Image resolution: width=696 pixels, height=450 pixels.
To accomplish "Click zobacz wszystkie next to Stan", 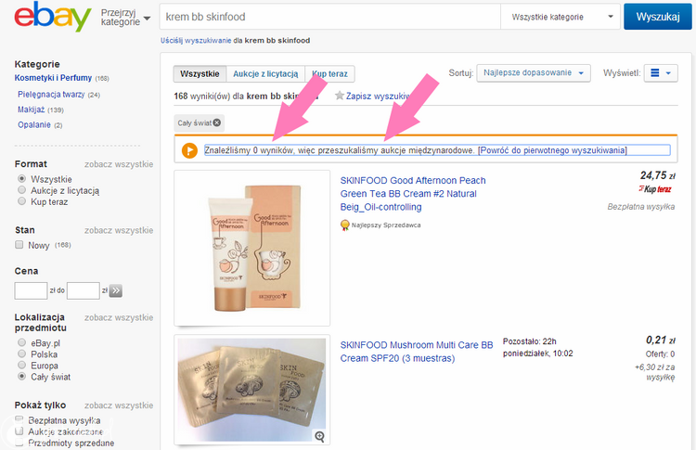I will click(x=119, y=230).
